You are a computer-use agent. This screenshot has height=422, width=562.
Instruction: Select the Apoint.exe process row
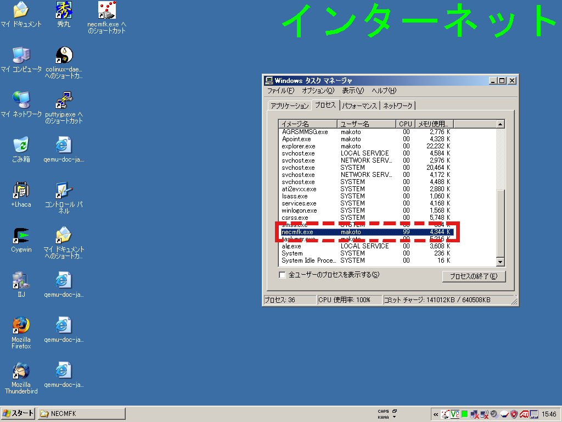coord(366,139)
